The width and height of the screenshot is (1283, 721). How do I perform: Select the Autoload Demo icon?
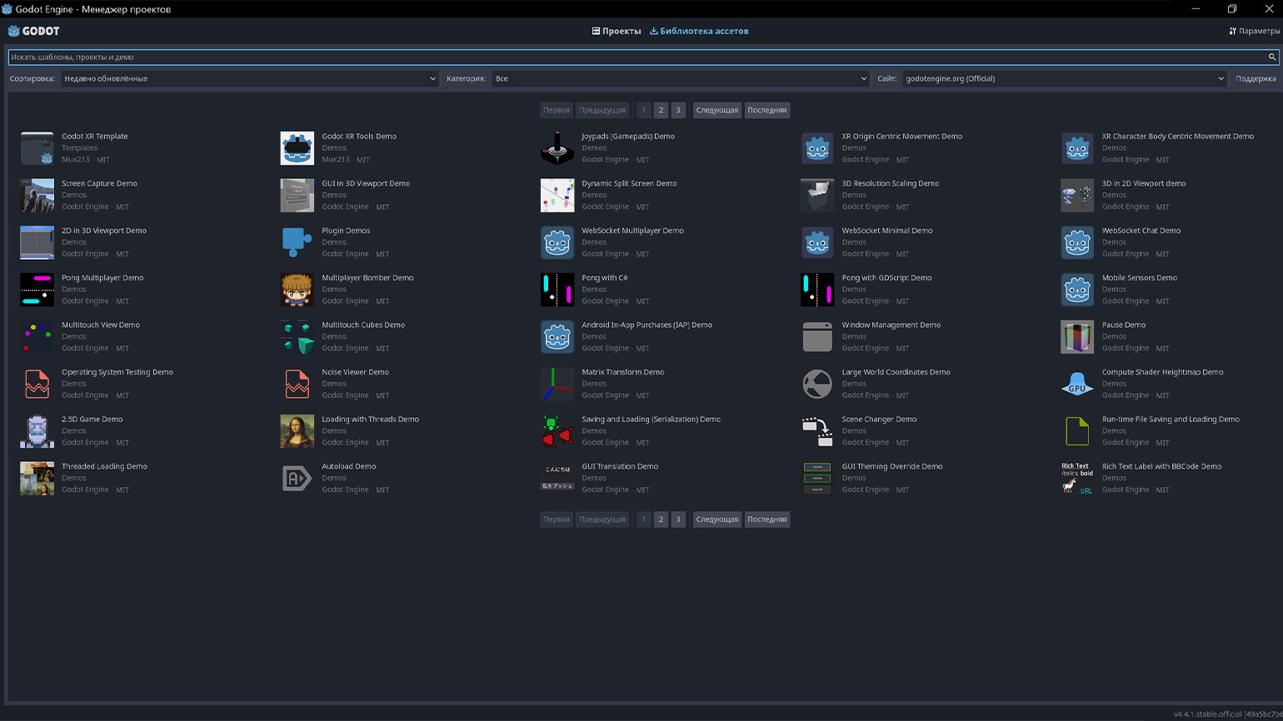pyautogui.click(x=297, y=479)
